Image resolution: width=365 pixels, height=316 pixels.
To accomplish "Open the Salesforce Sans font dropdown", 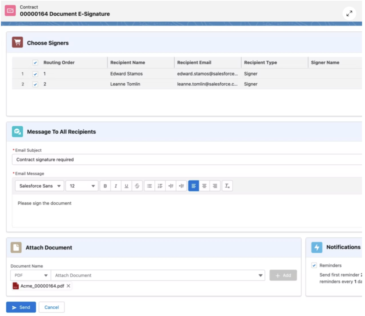I will pos(40,186).
